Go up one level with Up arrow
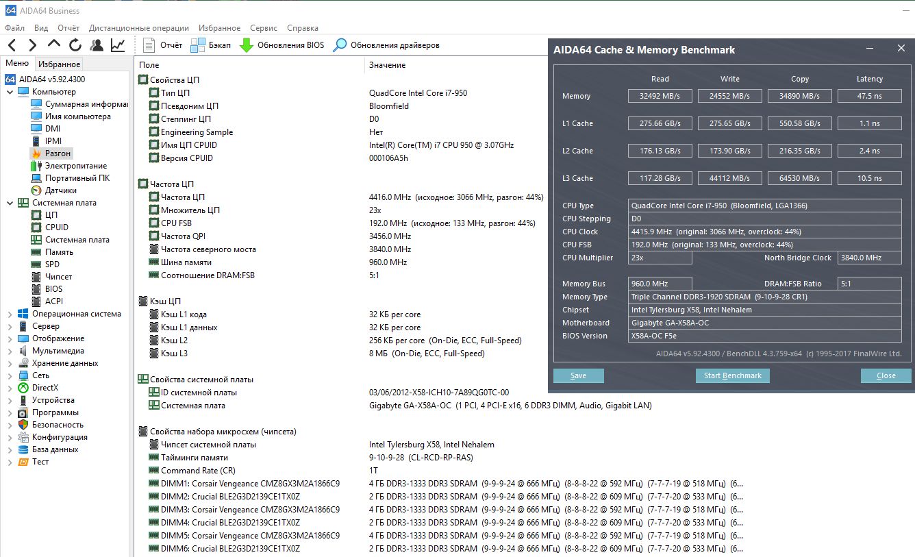Viewport: 915px width, 557px height. [x=54, y=45]
